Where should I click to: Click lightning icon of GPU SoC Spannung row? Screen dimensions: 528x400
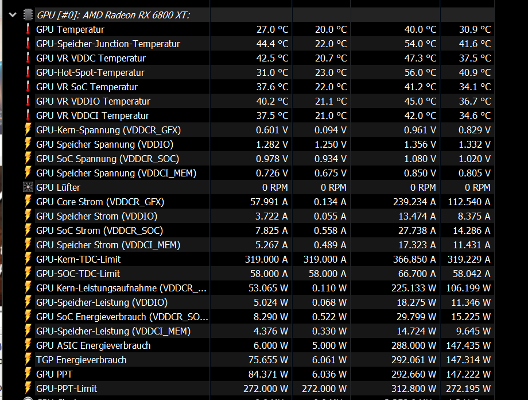click(28, 159)
